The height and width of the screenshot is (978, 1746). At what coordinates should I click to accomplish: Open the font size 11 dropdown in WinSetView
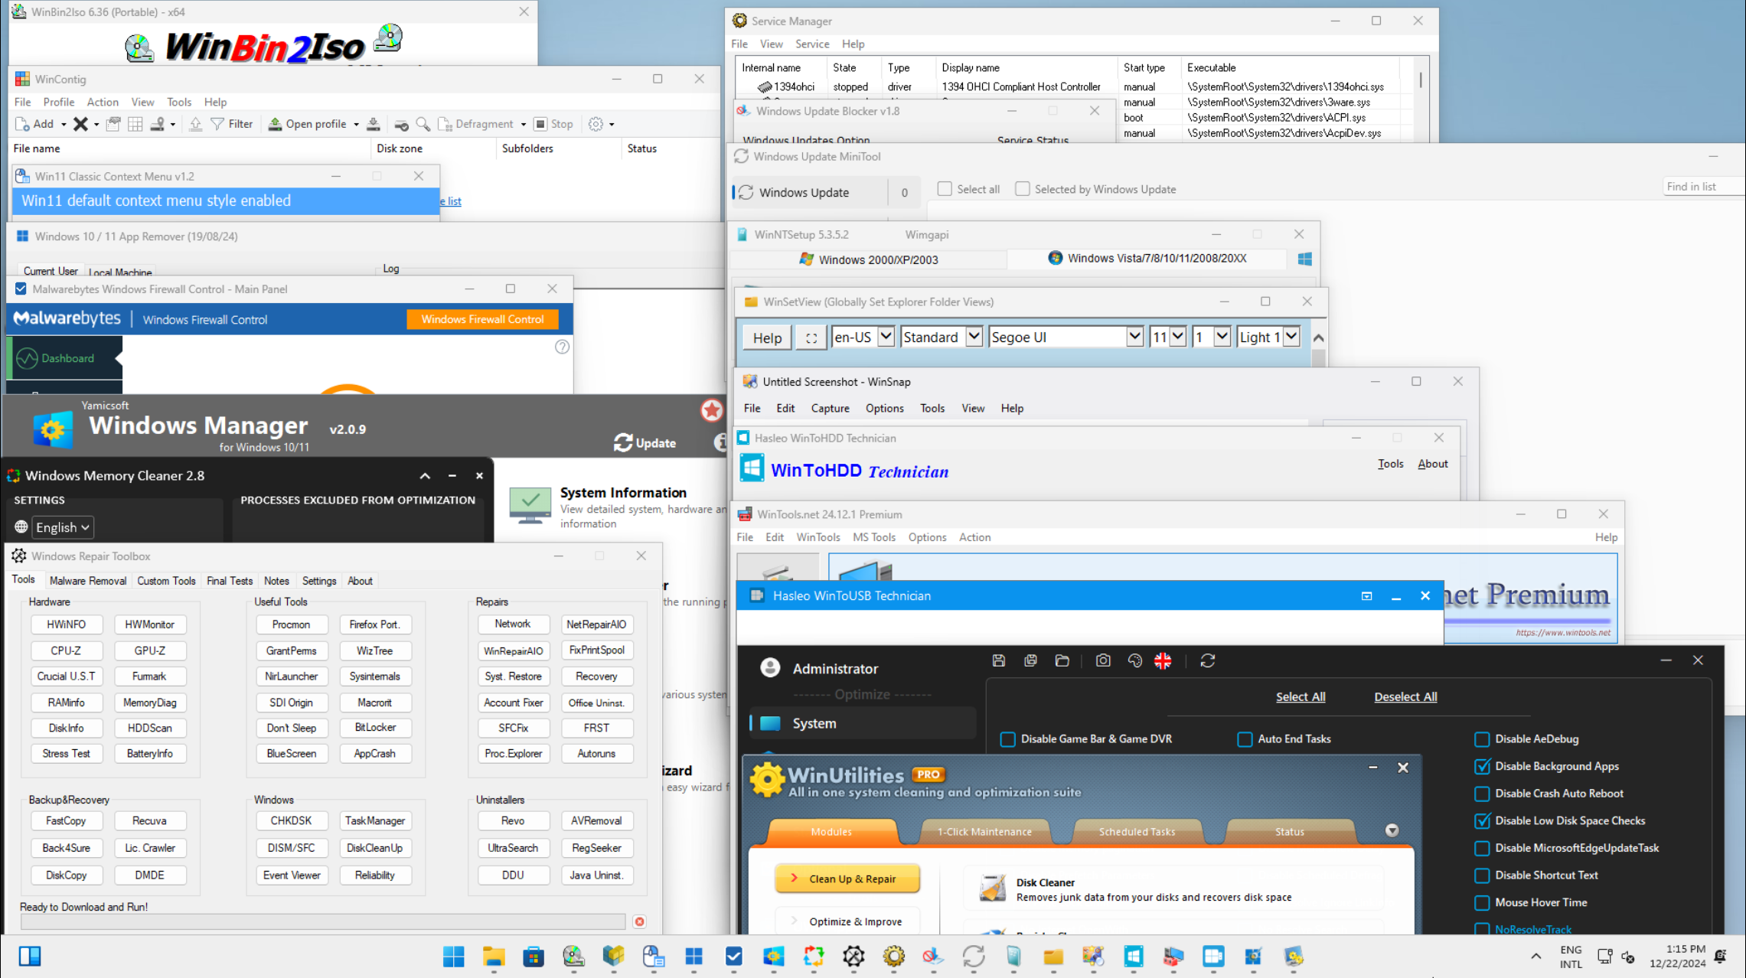1168,337
